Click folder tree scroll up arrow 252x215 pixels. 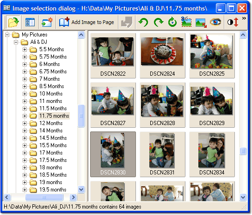tap(81, 35)
